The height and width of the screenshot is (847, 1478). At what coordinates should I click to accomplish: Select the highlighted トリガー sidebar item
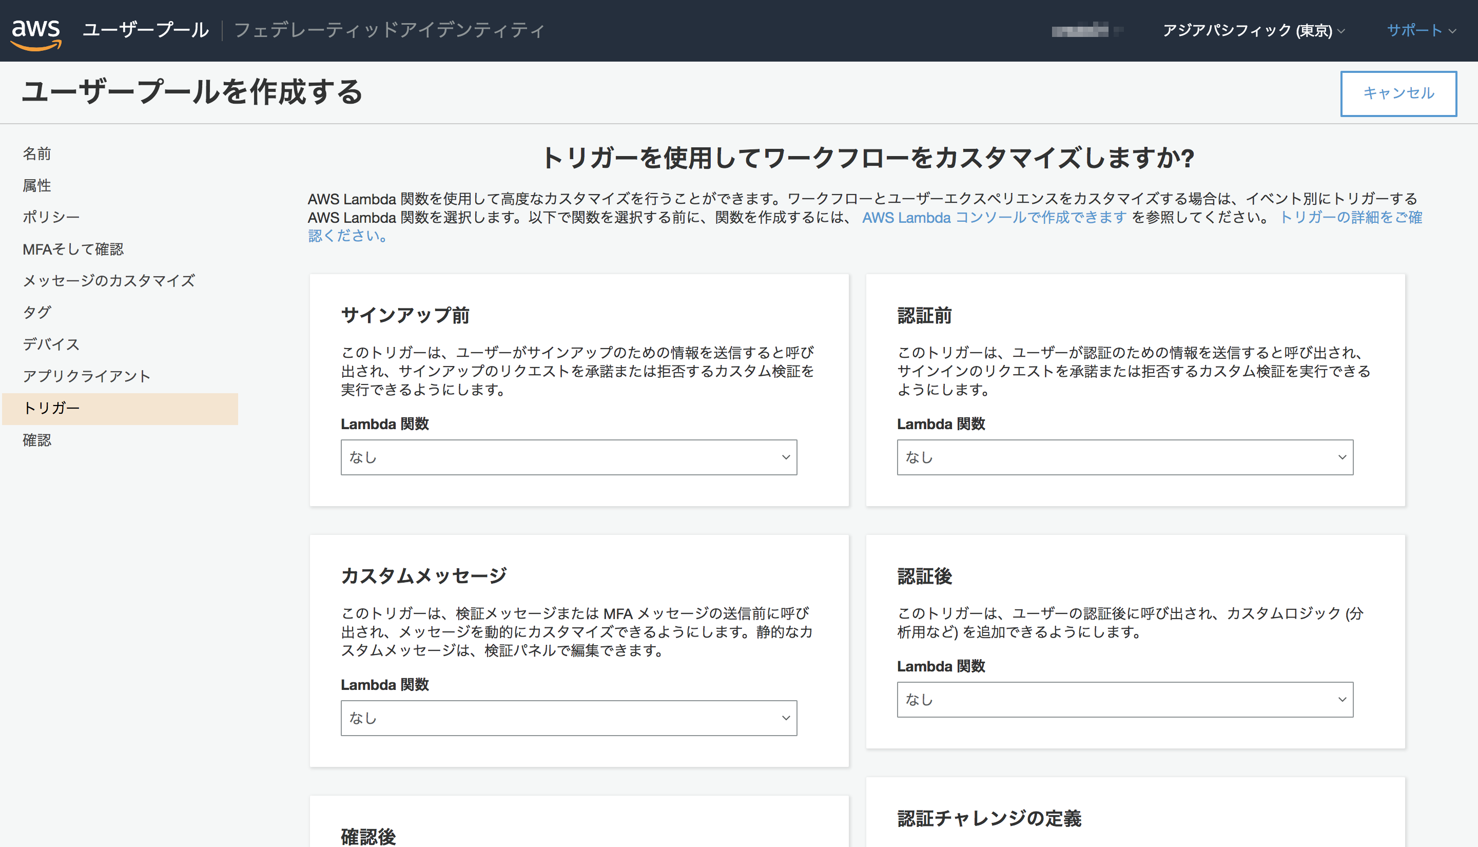(x=121, y=409)
